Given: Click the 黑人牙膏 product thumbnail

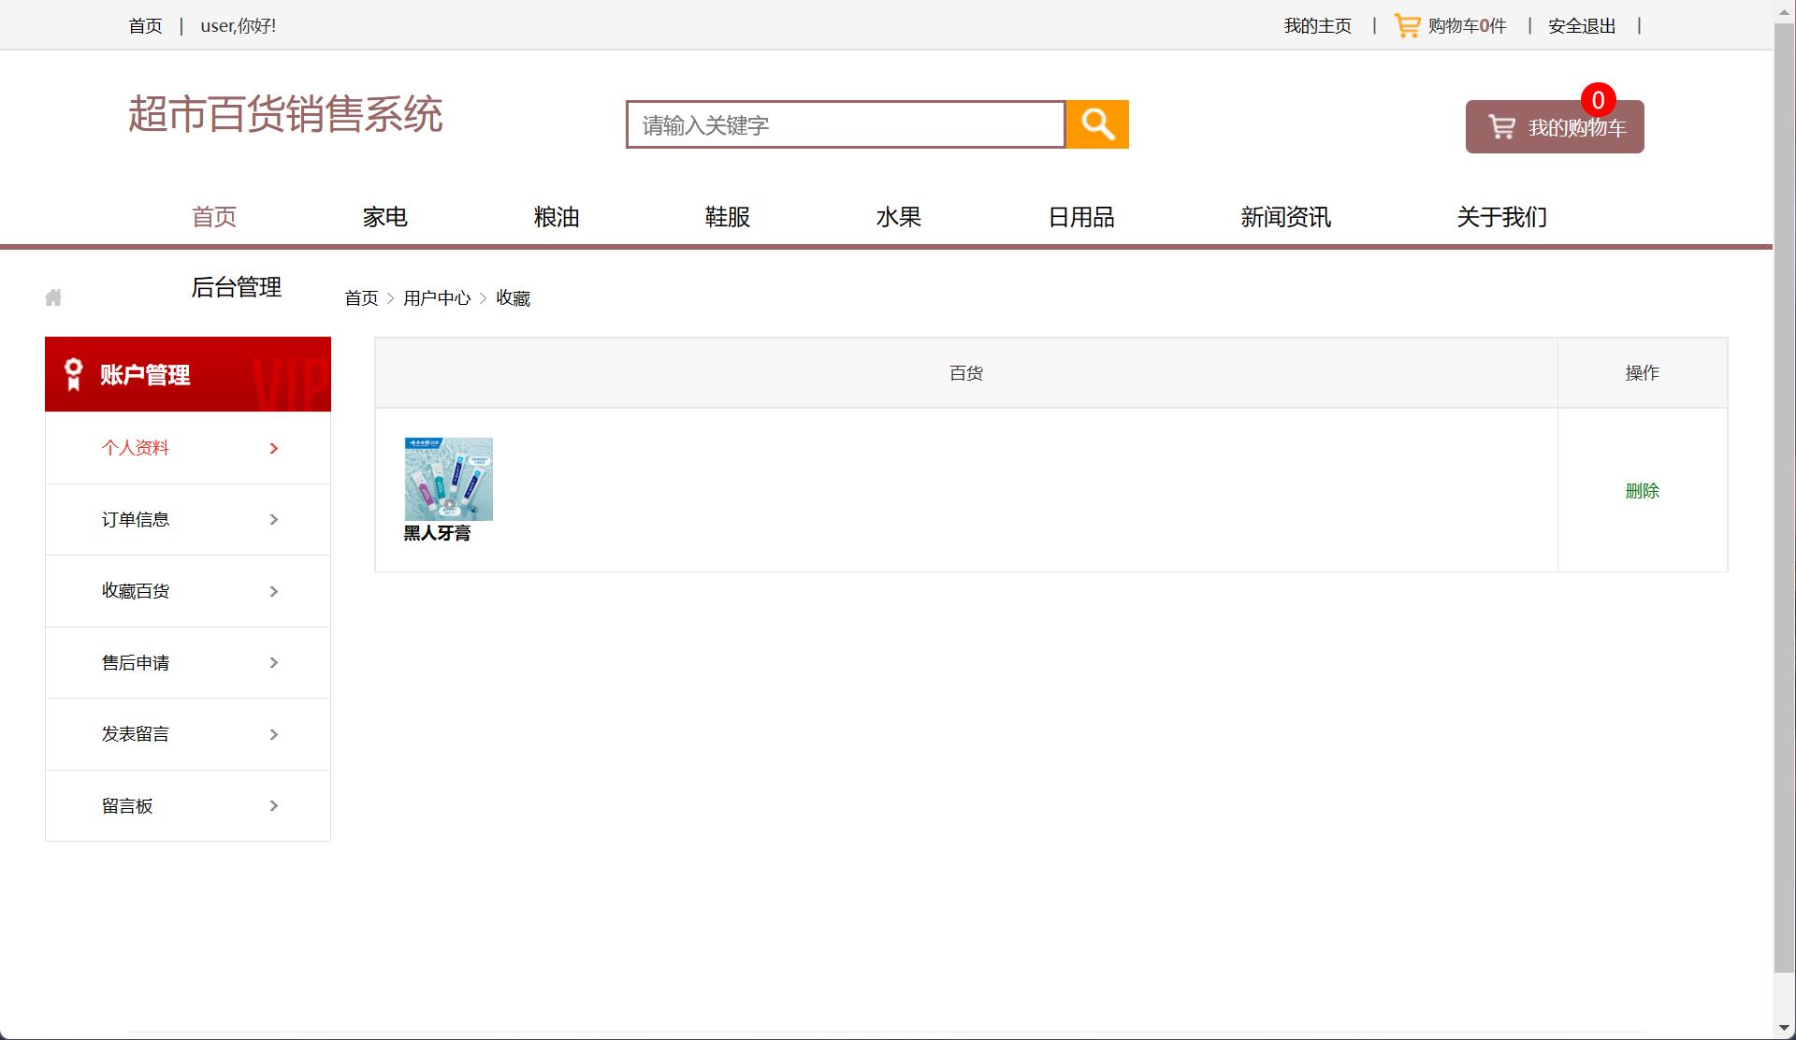Looking at the screenshot, I should click(x=448, y=478).
